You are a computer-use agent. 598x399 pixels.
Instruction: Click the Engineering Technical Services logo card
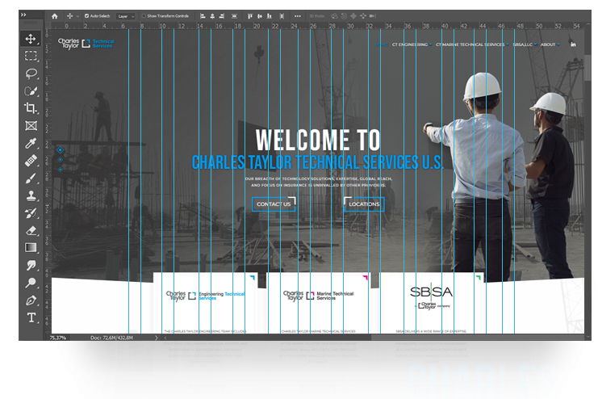206,303
